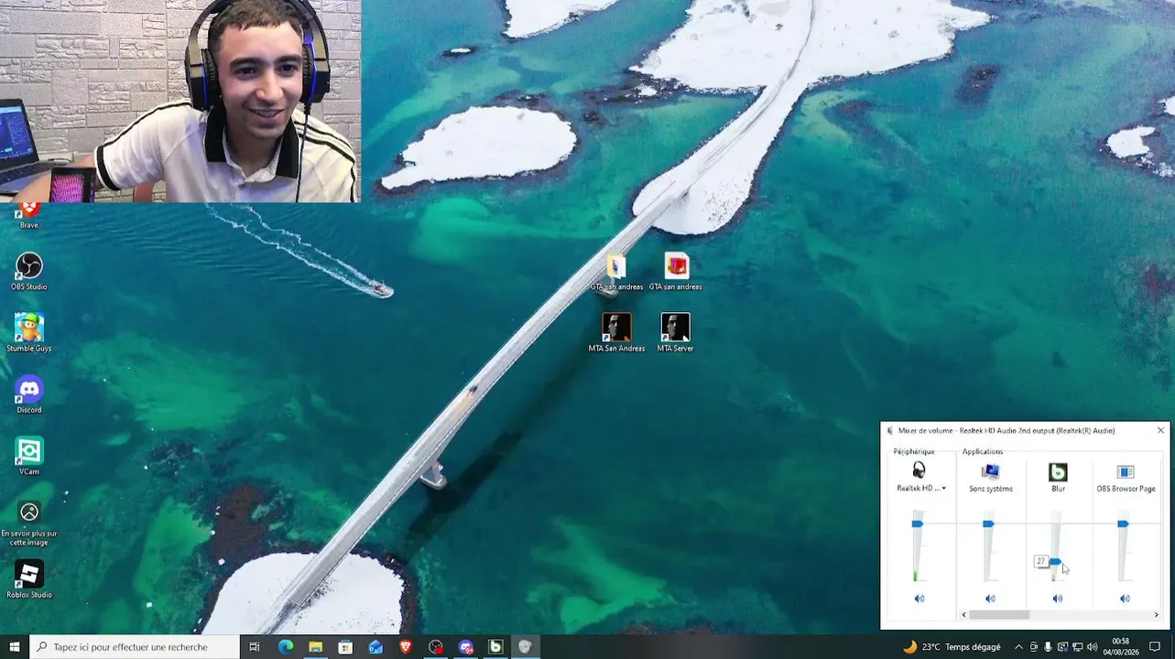1175x659 pixels.
Task: Select the GTA san andreas red archive icon
Action: point(676,272)
